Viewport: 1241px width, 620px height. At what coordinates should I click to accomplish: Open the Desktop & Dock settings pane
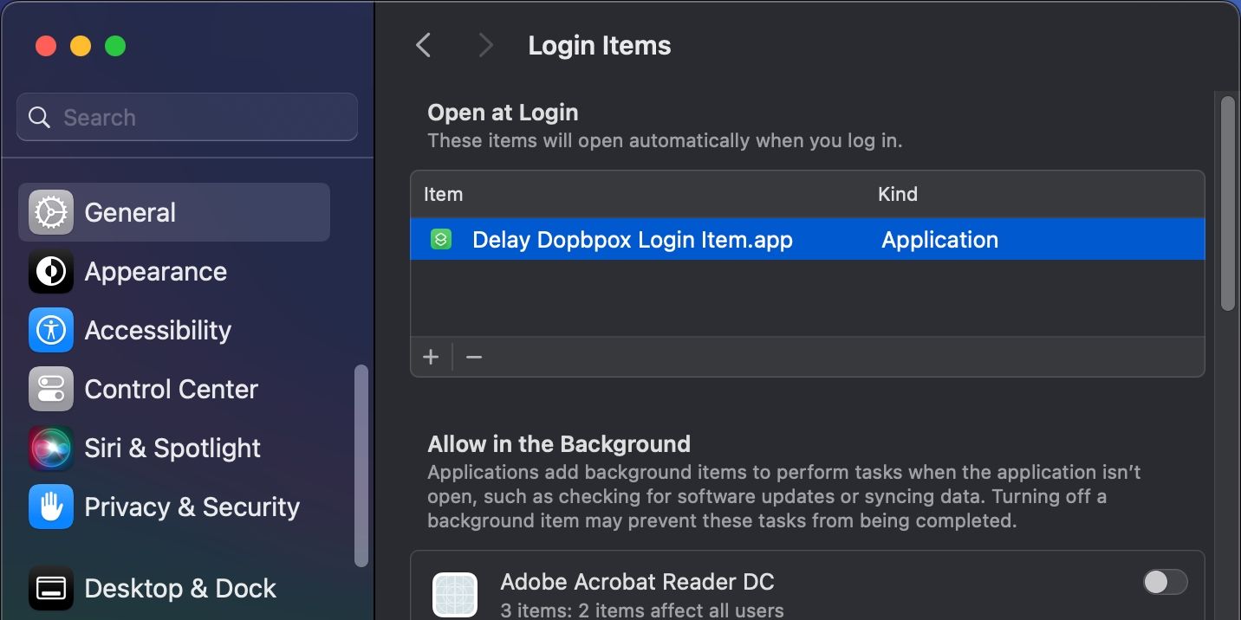180,588
